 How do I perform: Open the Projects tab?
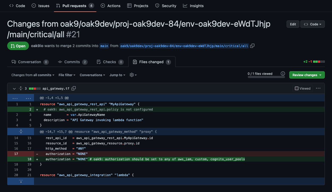pos(138,6)
